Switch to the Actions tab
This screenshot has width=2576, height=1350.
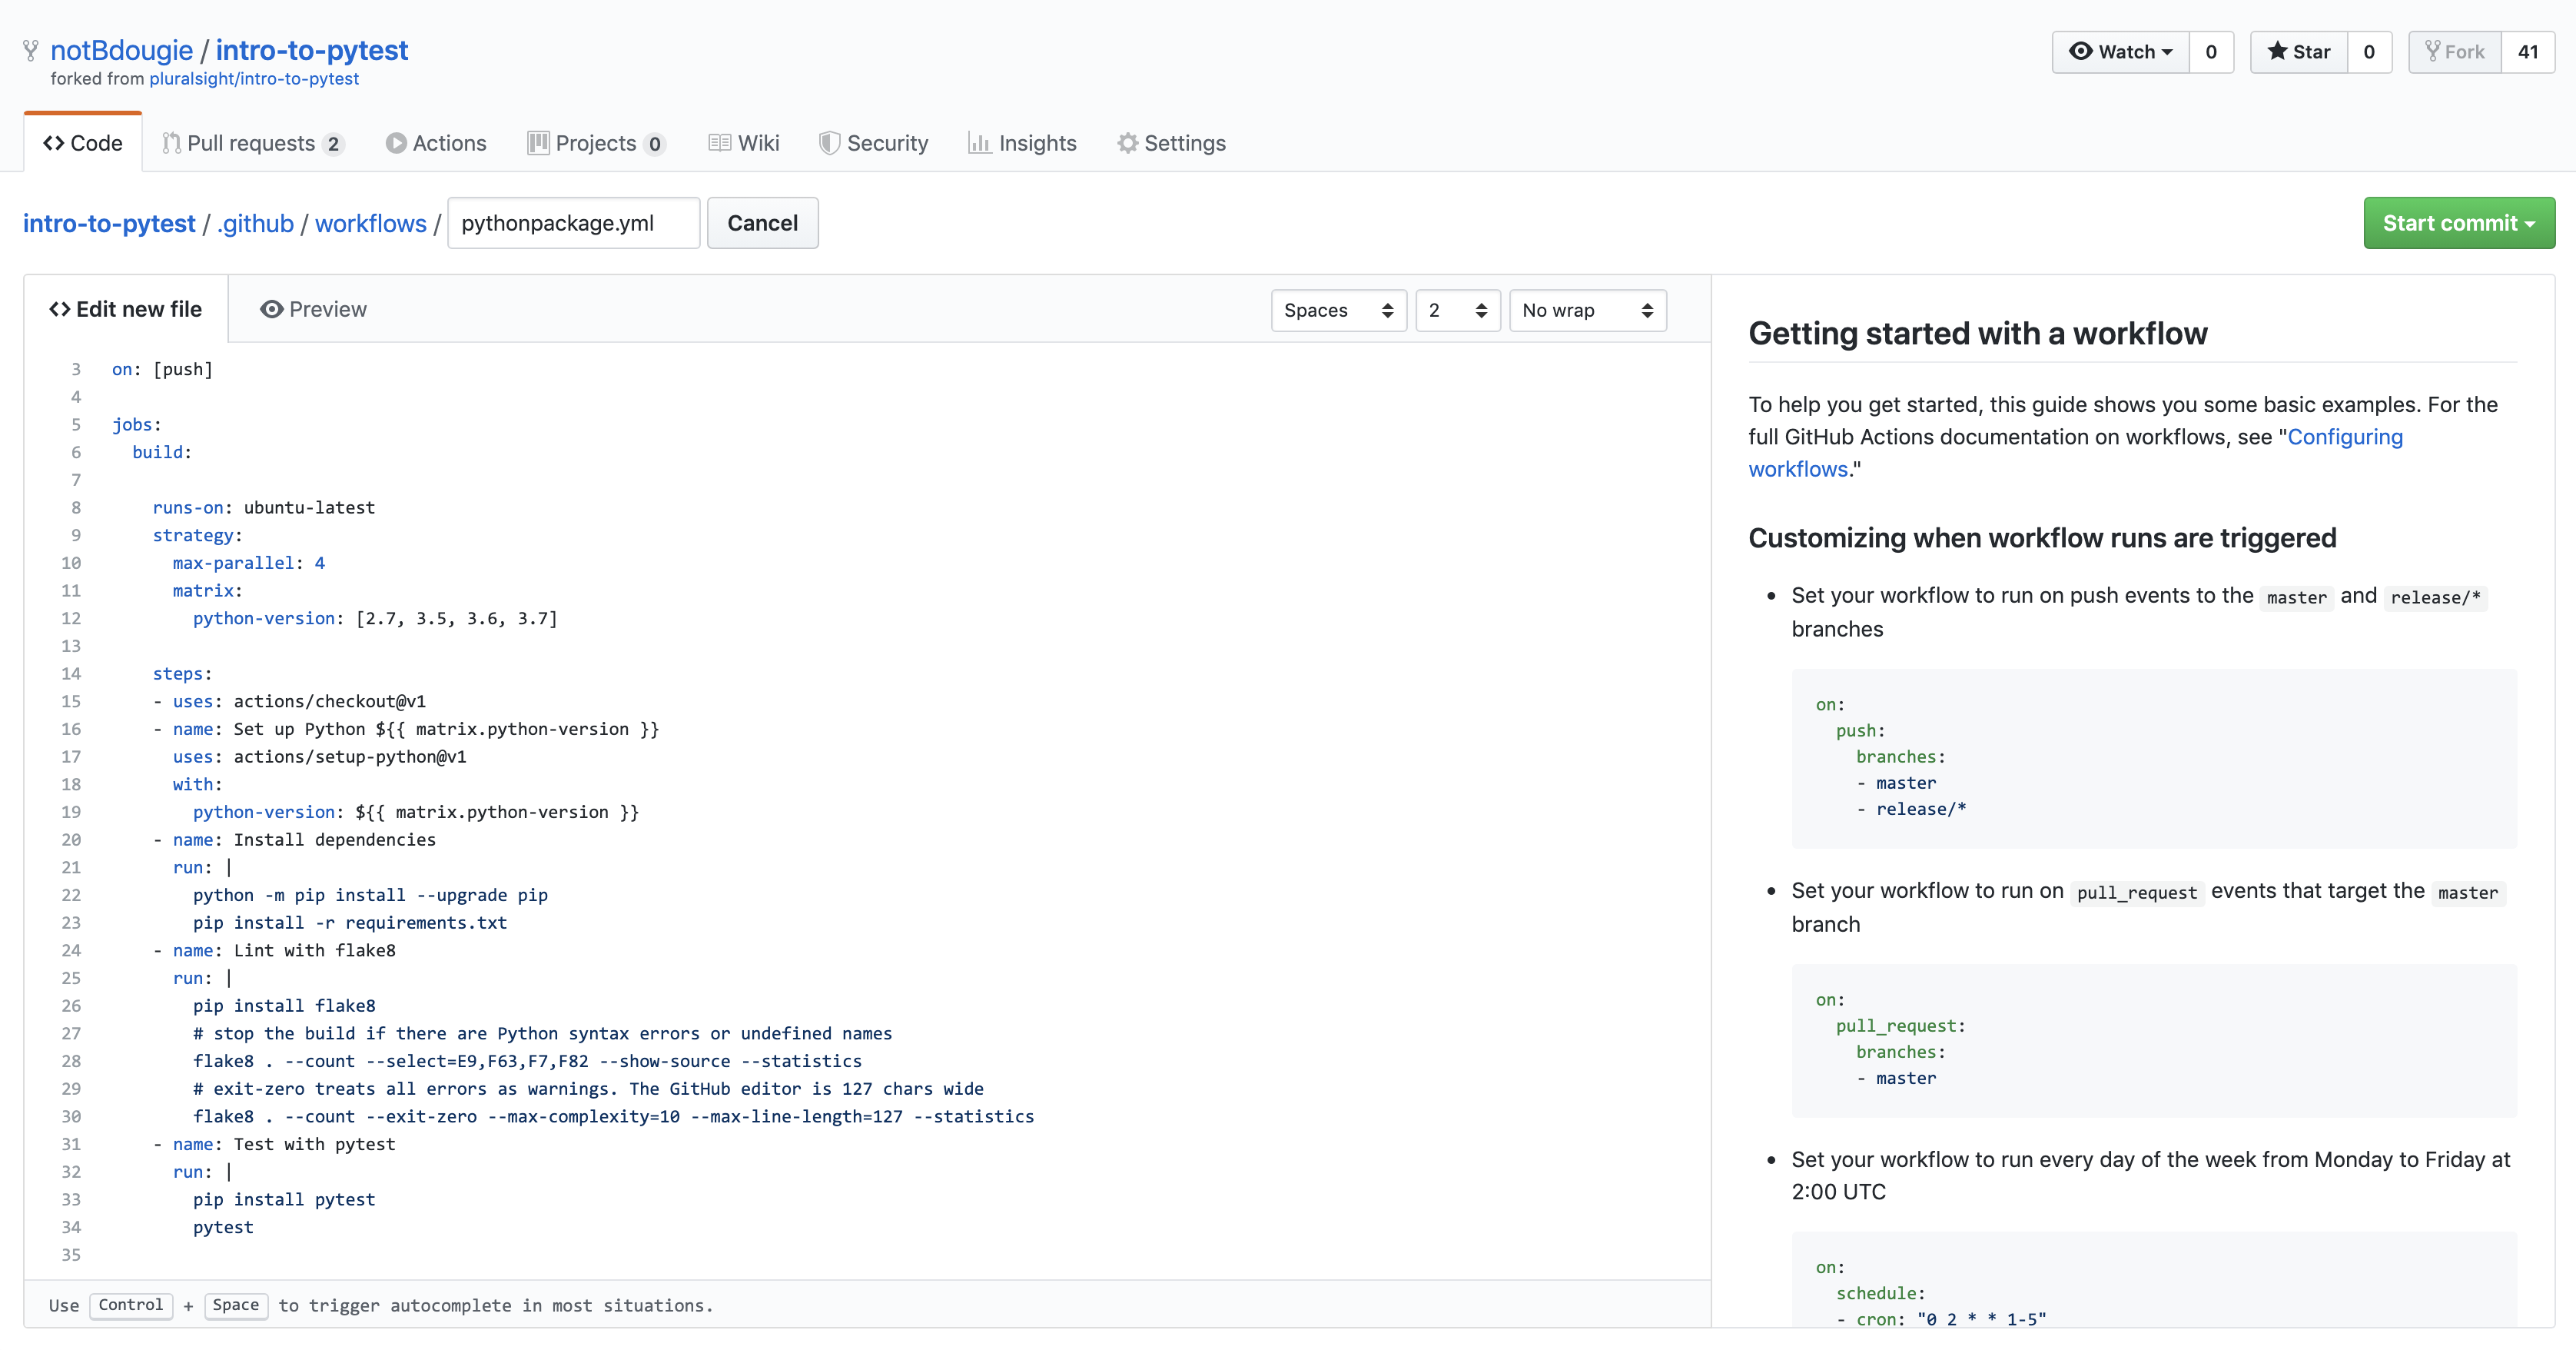[436, 143]
